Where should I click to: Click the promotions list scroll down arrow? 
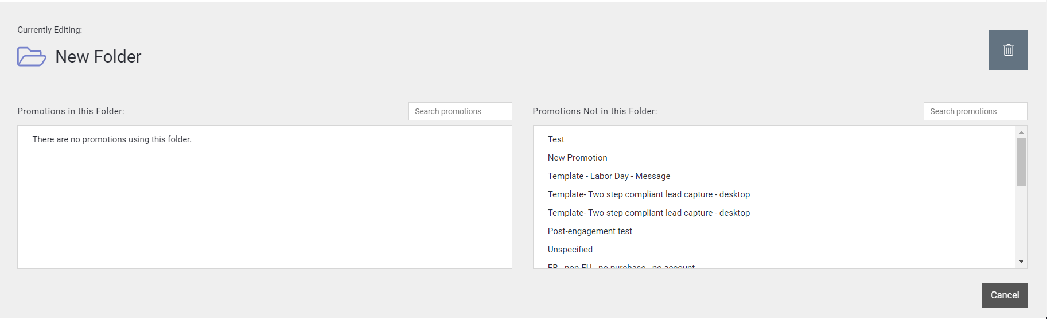(1021, 262)
